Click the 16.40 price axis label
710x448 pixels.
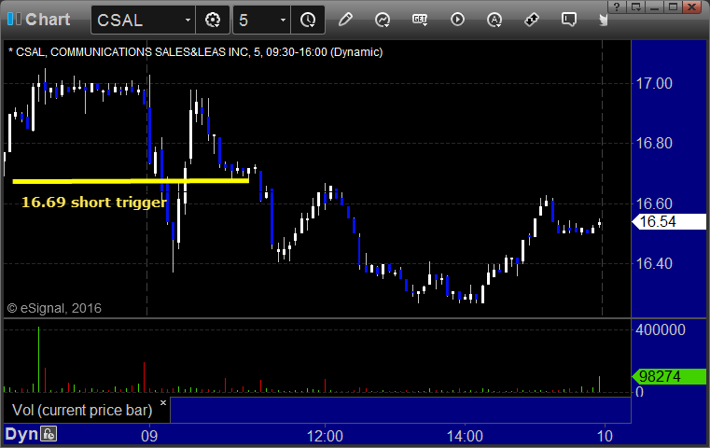tap(654, 263)
